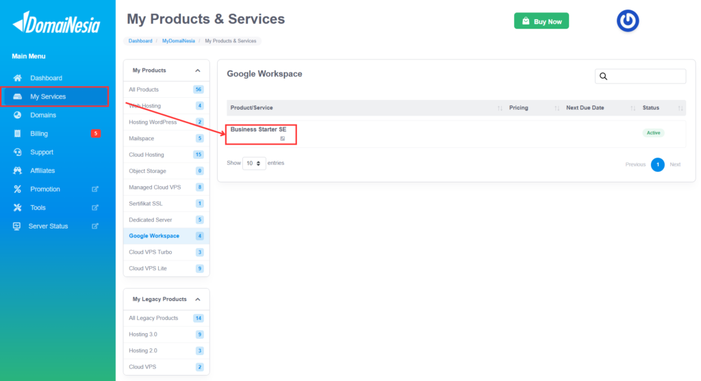Click the Active status badge
Viewport: 701px width, 381px height.
coord(653,133)
